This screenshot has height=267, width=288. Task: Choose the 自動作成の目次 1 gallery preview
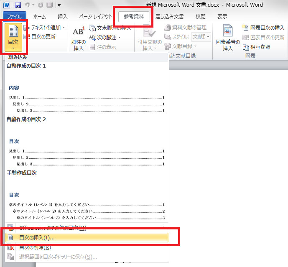click(86, 89)
